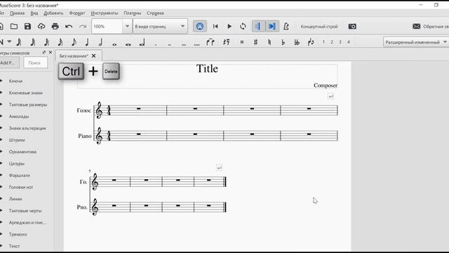The width and height of the screenshot is (449, 253).
Task: Apply a double sharp accidental
Action: point(242,42)
